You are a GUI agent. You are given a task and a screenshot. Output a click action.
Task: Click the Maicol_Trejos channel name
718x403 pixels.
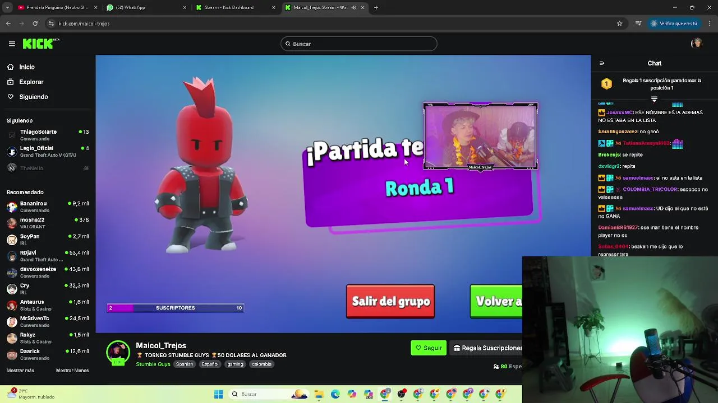click(x=161, y=346)
